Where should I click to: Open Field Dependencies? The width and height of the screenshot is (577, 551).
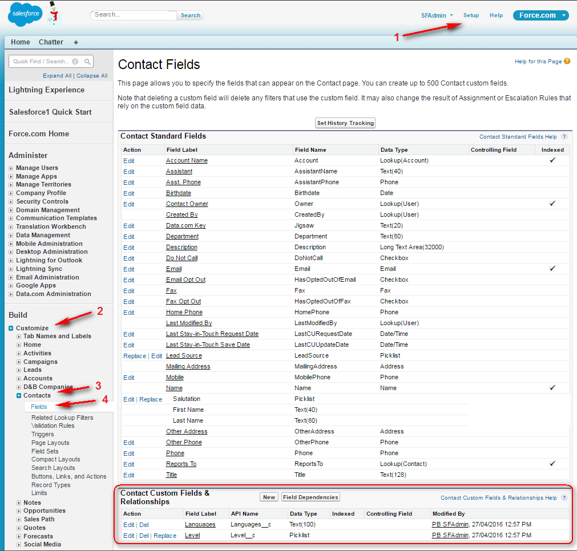tap(310, 497)
